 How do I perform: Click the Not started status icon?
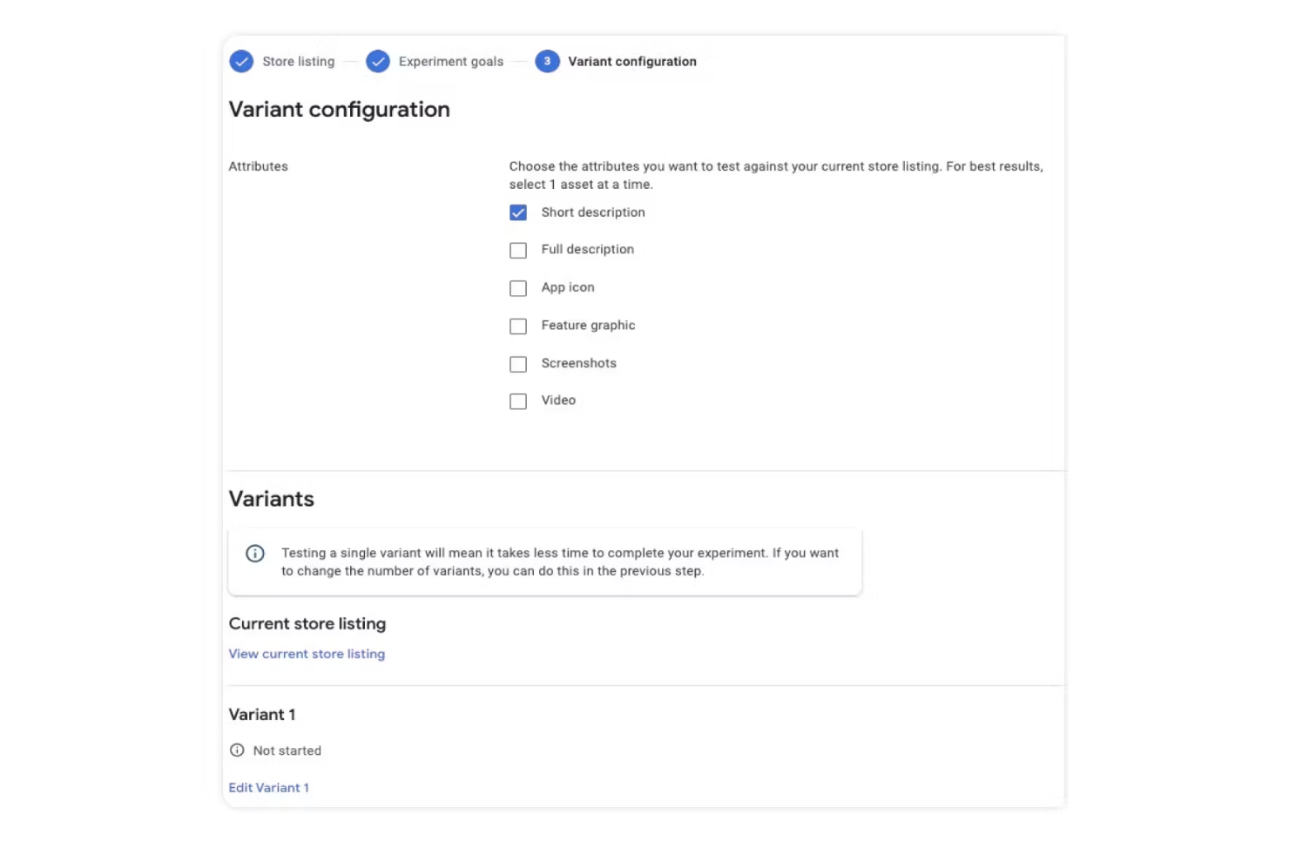coord(237,750)
